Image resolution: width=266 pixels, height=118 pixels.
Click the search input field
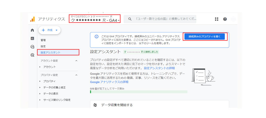tap(160, 19)
